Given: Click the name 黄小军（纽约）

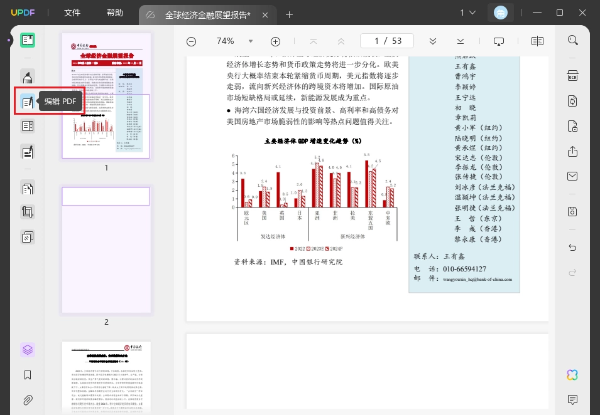Looking at the screenshot, I should (478, 127).
